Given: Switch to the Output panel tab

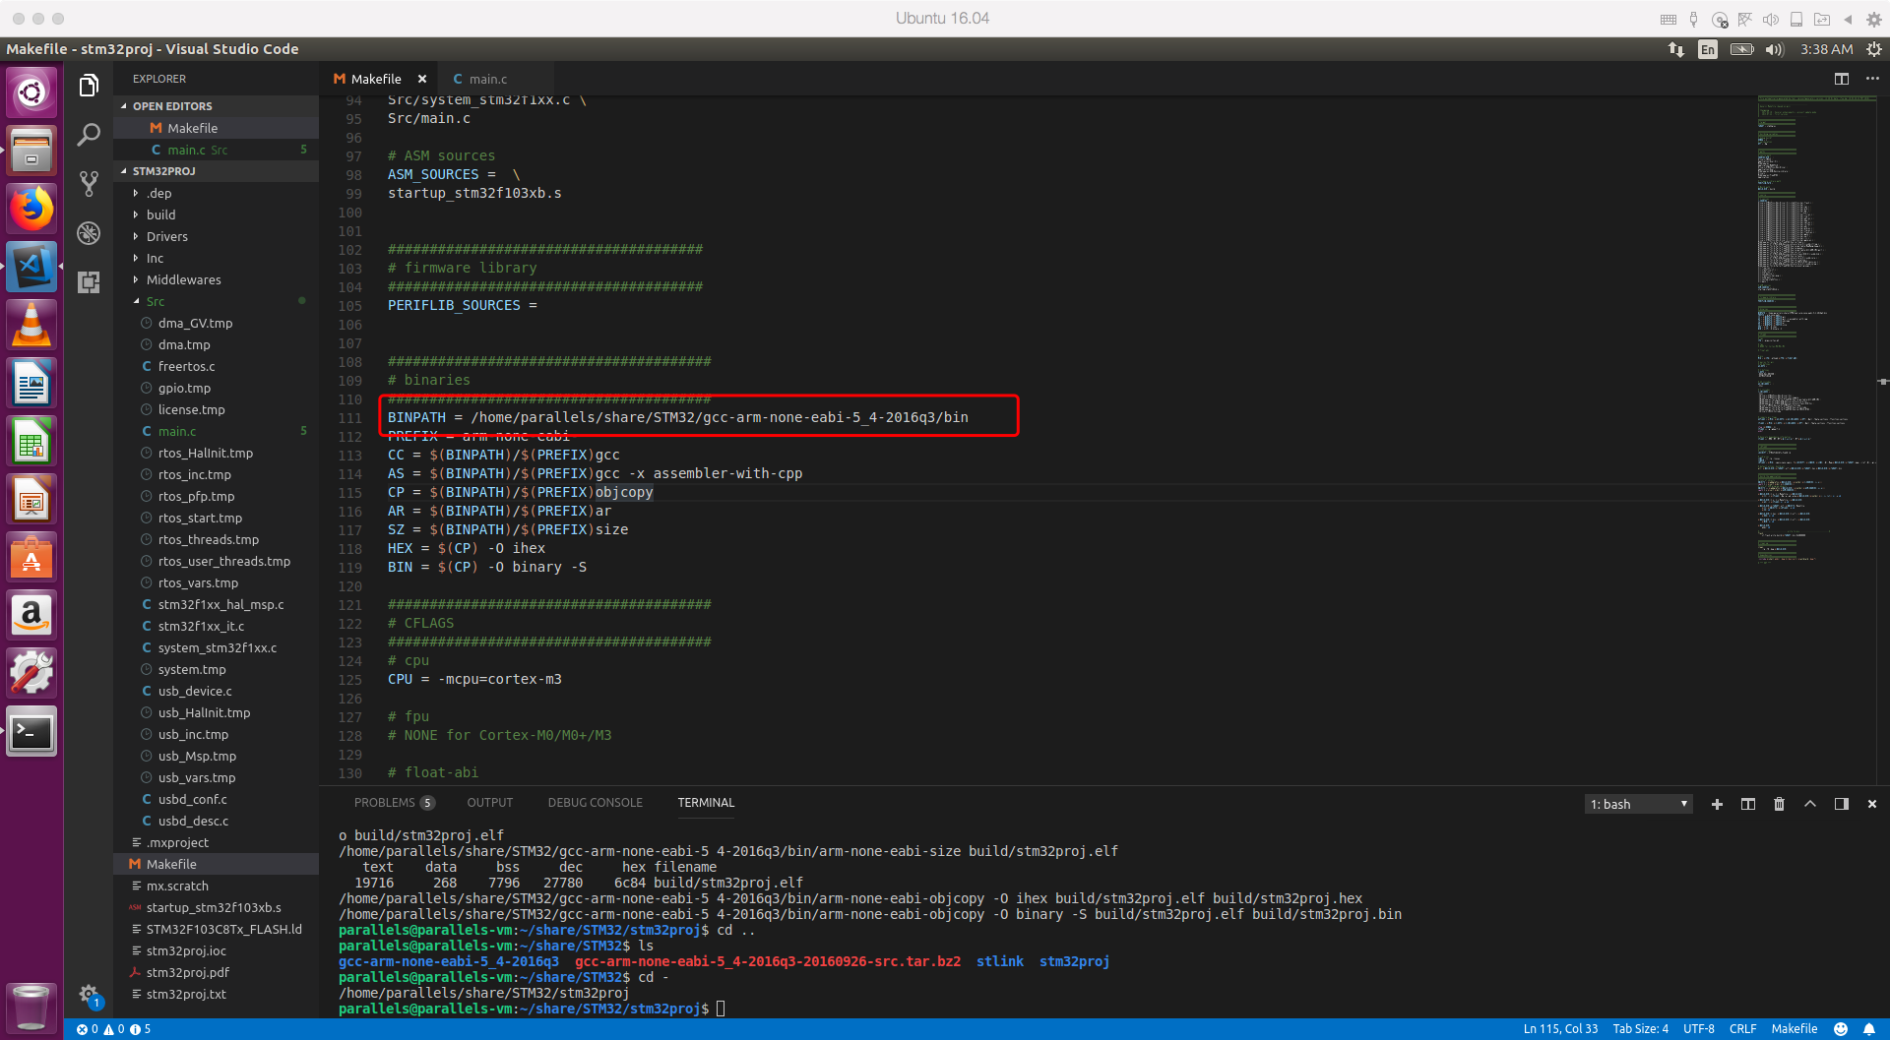Looking at the screenshot, I should tap(489, 803).
